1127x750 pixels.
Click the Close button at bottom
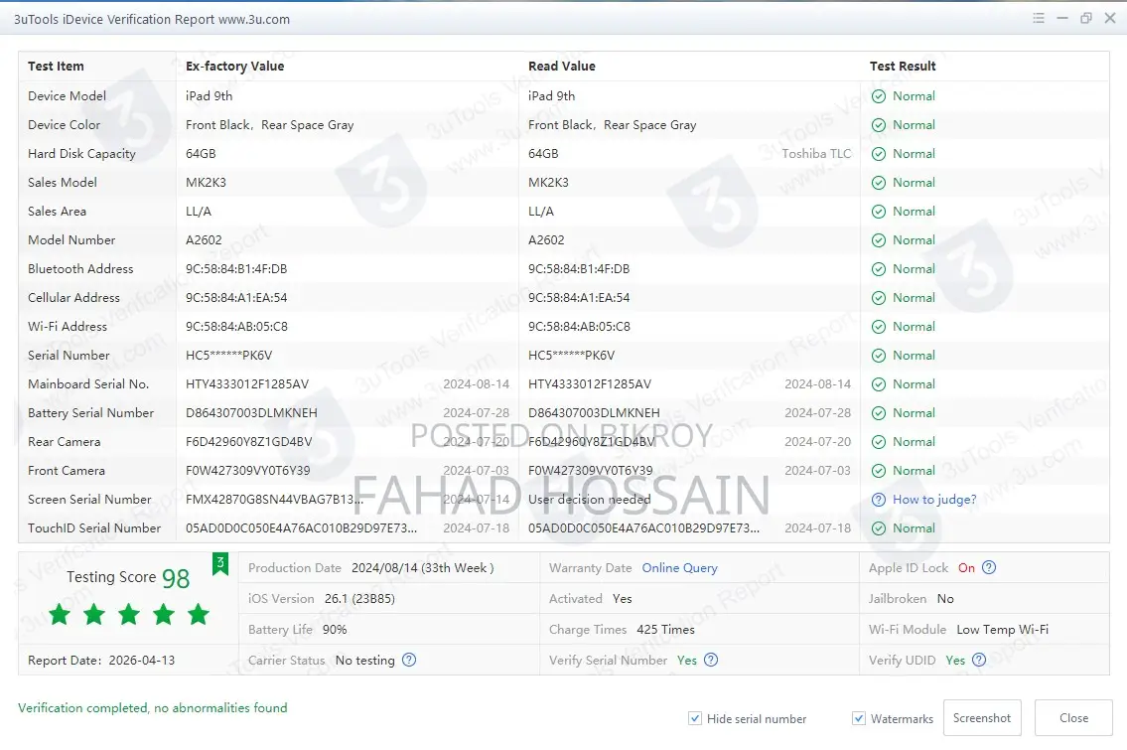tap(1073, 717)
